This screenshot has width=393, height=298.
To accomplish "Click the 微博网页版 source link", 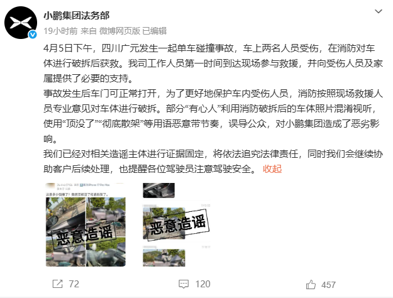I will 119,31.
